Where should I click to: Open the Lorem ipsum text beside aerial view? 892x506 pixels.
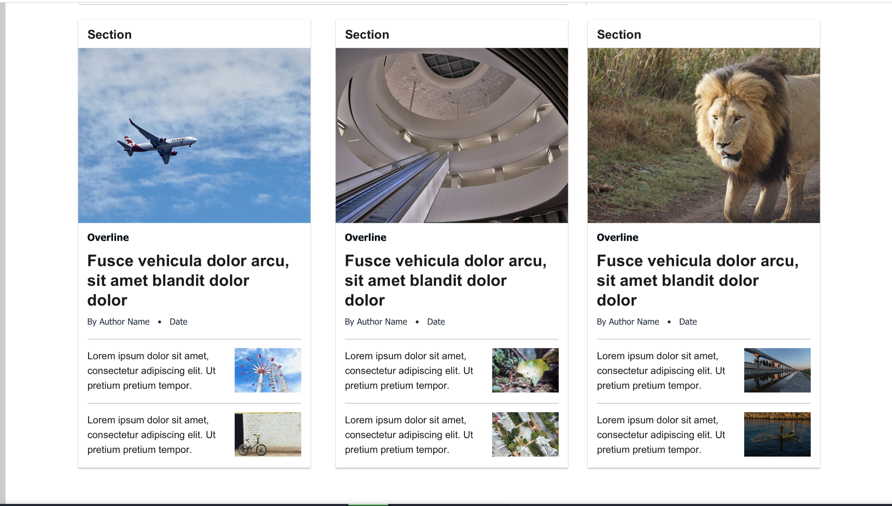409,434
